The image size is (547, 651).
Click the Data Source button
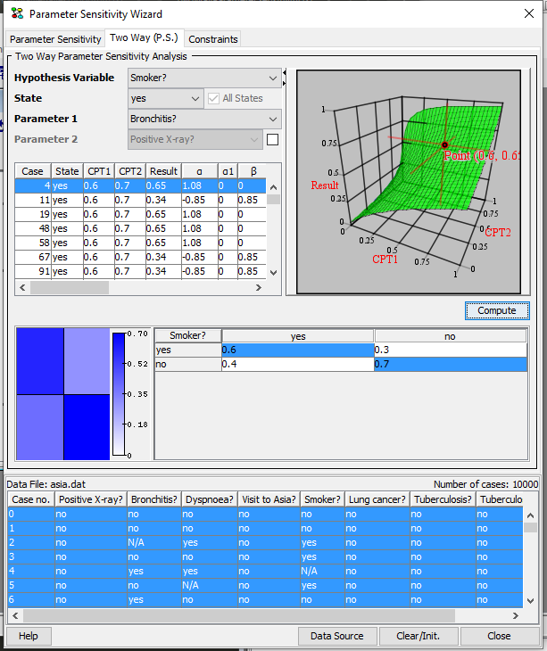tap(336, 636)
